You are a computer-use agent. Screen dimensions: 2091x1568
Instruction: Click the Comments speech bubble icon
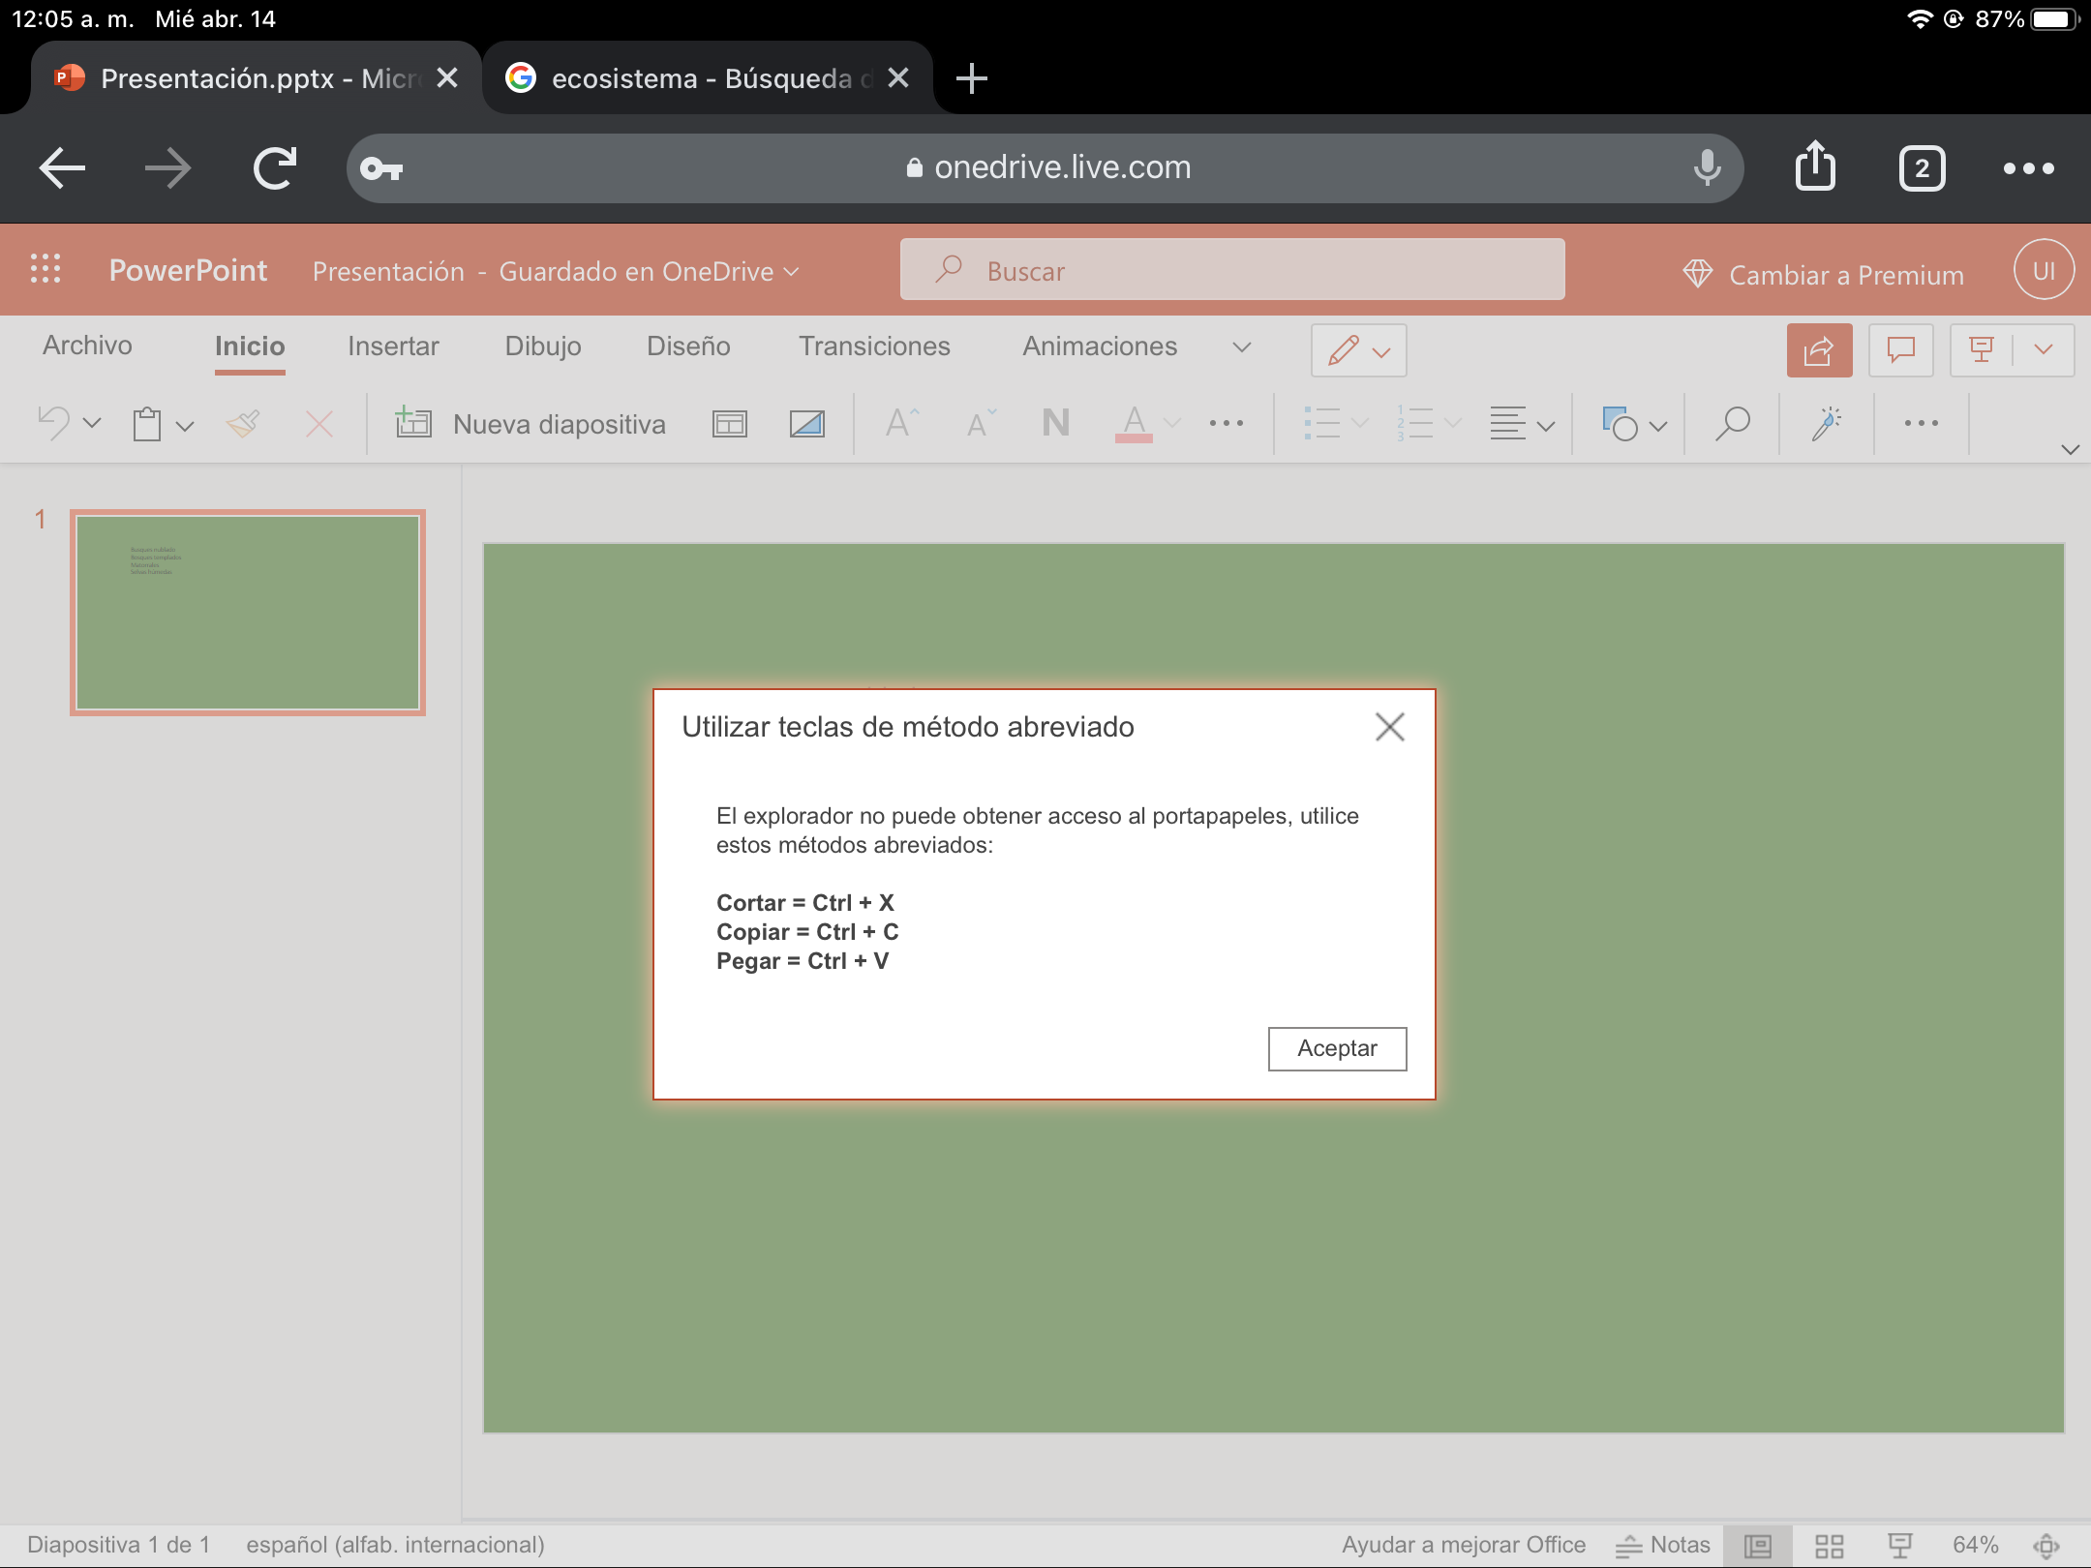coord(1900,349)
